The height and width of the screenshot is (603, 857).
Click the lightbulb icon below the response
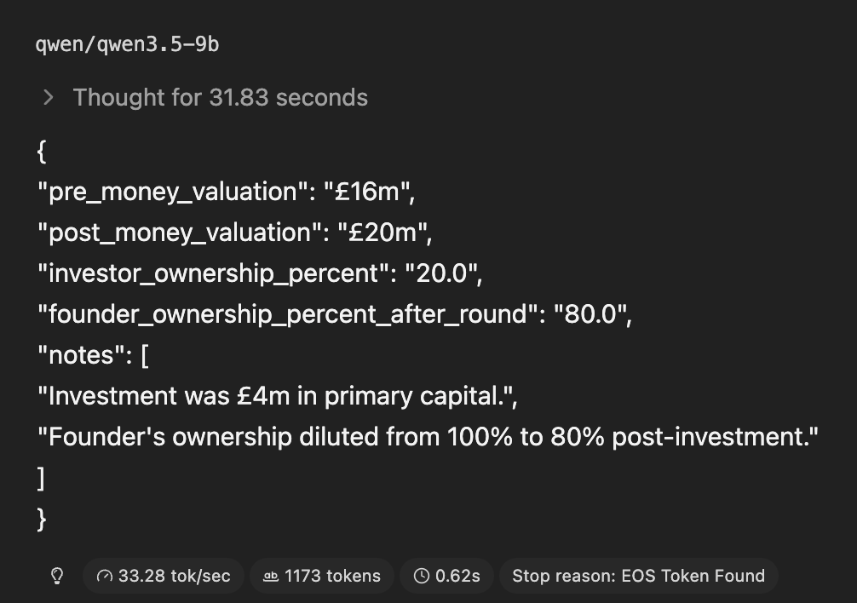57,577
